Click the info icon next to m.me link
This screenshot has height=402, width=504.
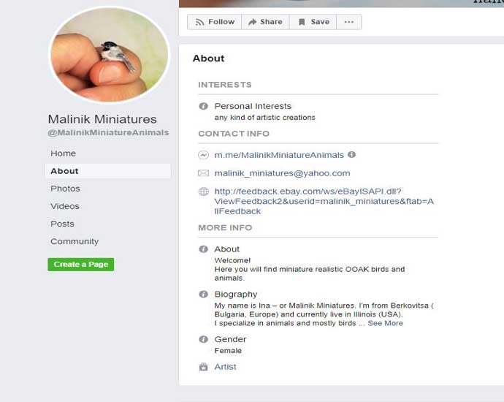(x=351, y=155)
